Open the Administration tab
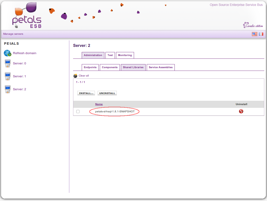The height and width of the screenshot is (201, 267). tap(93, 55)
